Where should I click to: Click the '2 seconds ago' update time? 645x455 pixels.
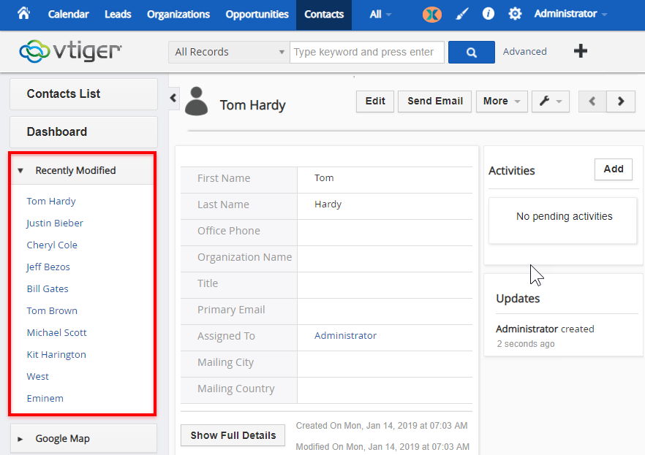525,344
